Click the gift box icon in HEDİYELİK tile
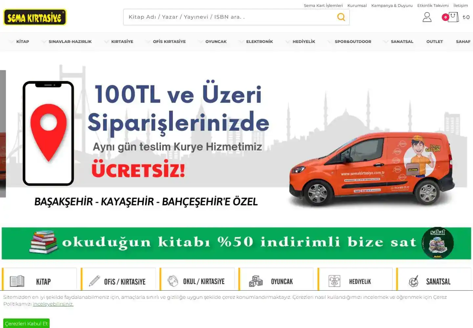Screen dimensions: 473x328 334,281
